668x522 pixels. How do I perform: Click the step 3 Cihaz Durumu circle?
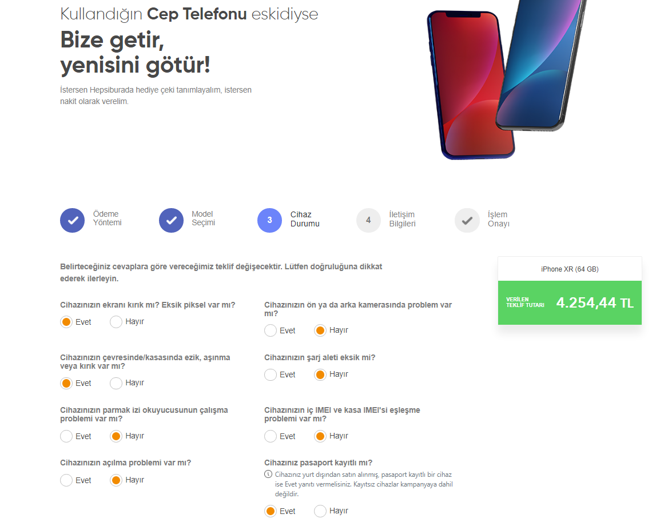[x=270, y=220]
